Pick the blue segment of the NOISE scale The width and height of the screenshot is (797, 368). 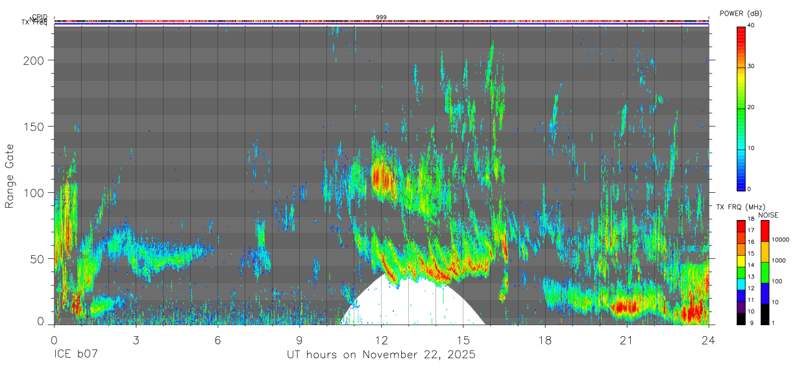point(763,293)
